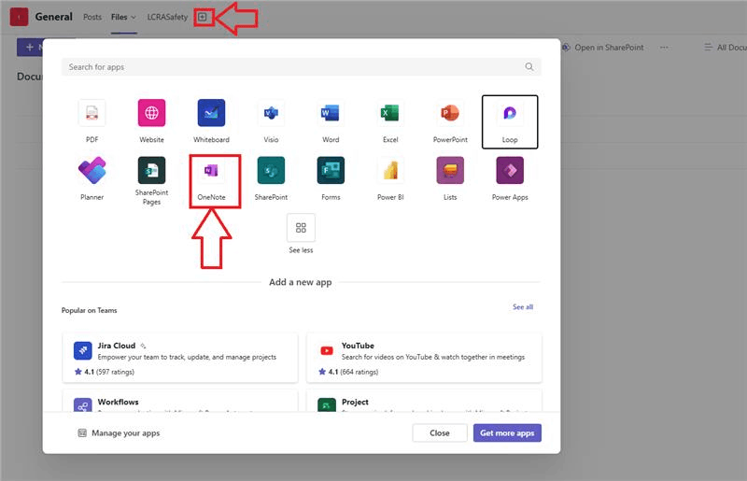The image size is (747, 481).
Task: Open in SharePoint link
Action: pos(603,48)
